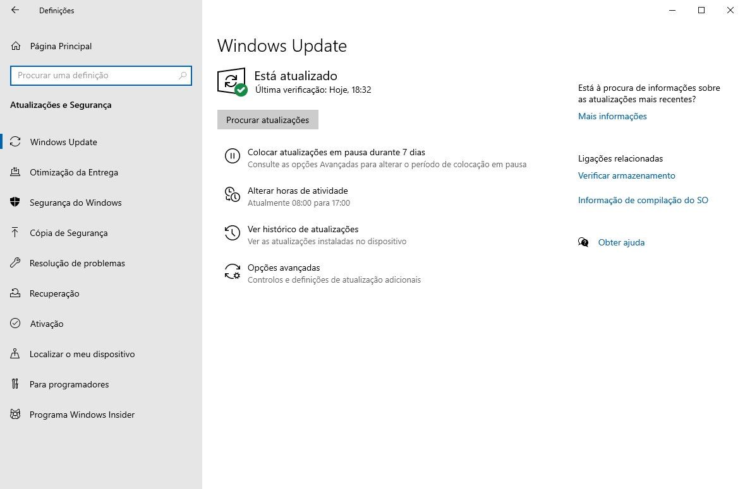Open Informação de compilação do SO link
The width and height of the screenshot is (745, 489).
point(643,200)
